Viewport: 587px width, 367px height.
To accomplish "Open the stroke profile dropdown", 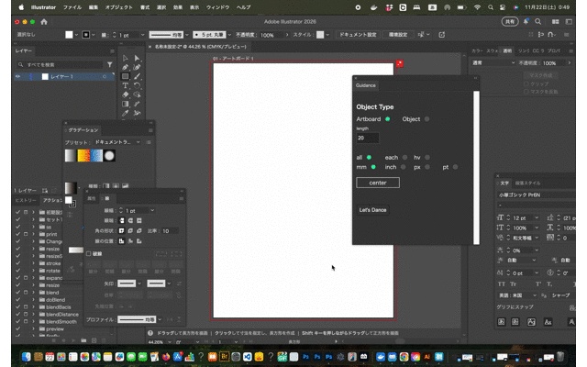I will pos(160,319).
